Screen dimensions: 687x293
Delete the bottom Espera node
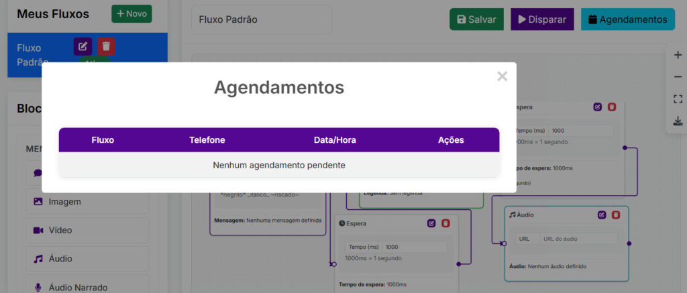(x=445, y=223)
